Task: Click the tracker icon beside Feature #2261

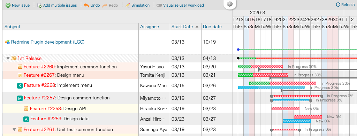Action: tap(20, 129)
